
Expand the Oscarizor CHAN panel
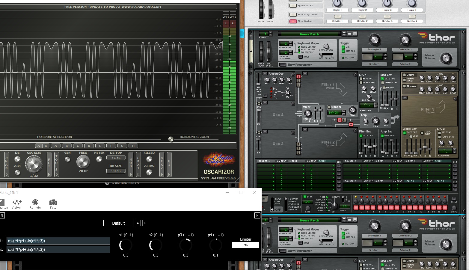click(6, 164)
